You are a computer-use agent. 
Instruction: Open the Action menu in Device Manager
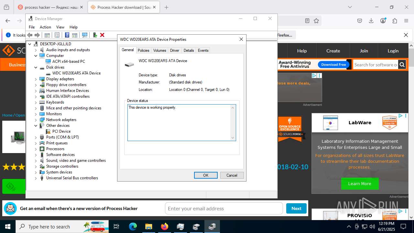[45, 27]
